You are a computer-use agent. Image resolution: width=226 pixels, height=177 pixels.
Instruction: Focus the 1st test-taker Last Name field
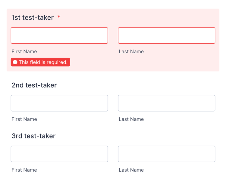[166, 36]
